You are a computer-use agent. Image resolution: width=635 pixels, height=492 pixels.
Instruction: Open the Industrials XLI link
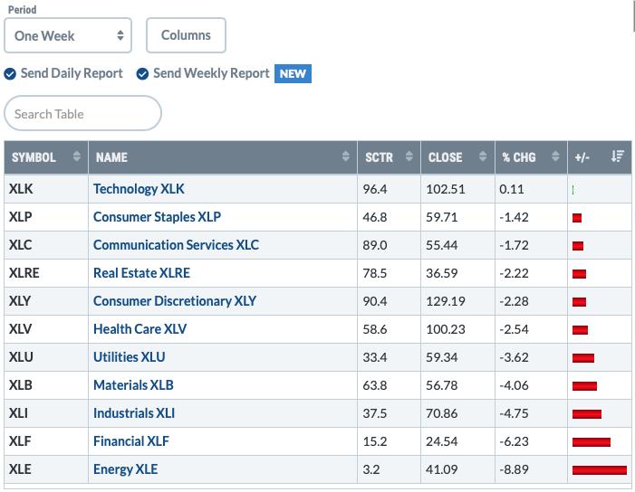click(134, 413)
